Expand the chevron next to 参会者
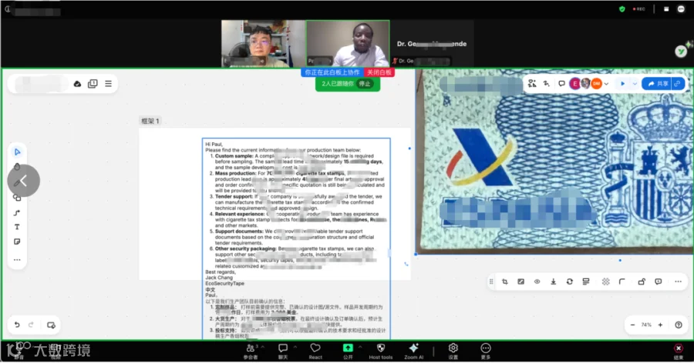Screen dimensions: 694x363 pyautogui.click(x=262, y=347)
